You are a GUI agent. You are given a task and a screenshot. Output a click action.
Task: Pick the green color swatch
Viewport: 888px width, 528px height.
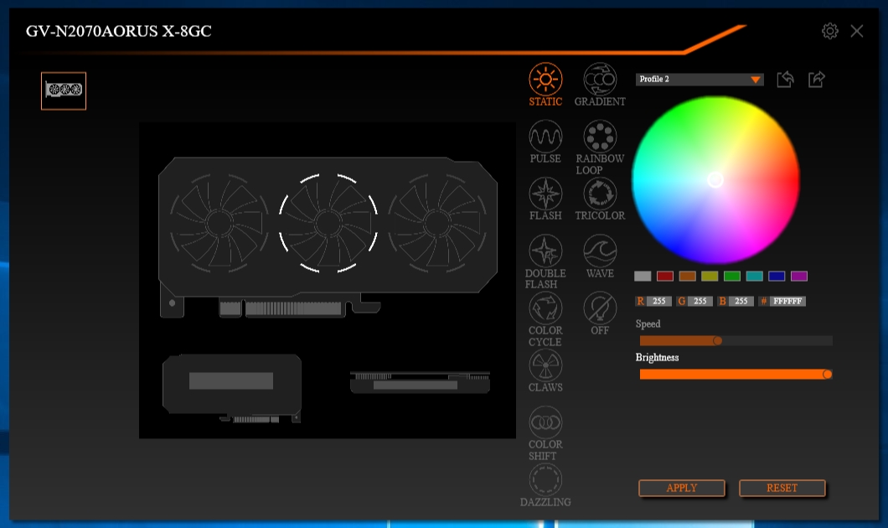[731, 276]
